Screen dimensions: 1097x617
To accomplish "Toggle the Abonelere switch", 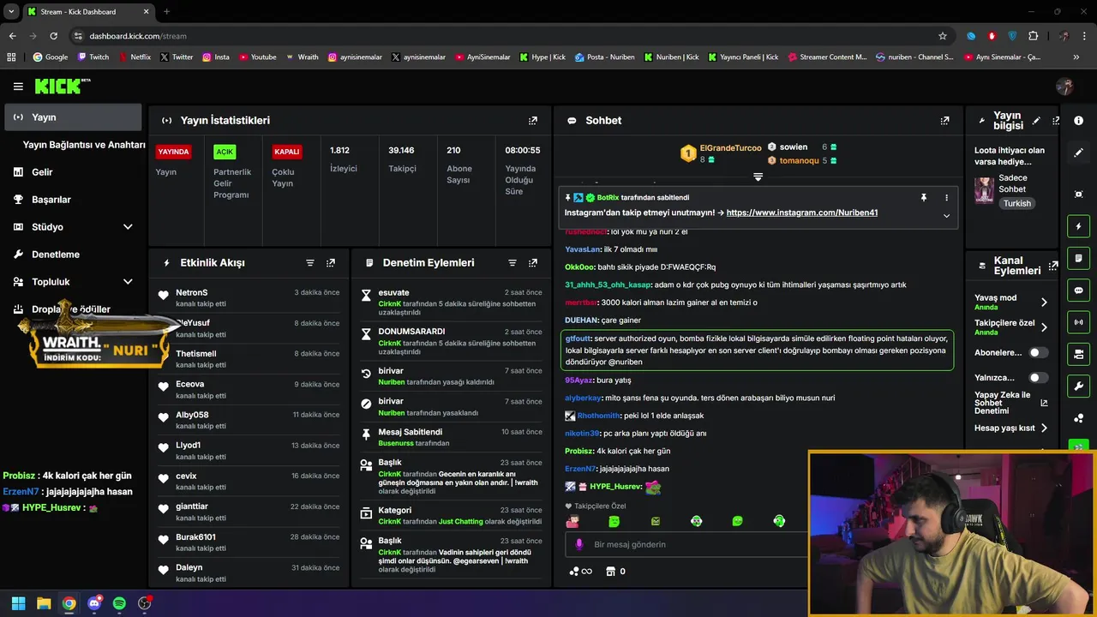I will (1038, 352).
